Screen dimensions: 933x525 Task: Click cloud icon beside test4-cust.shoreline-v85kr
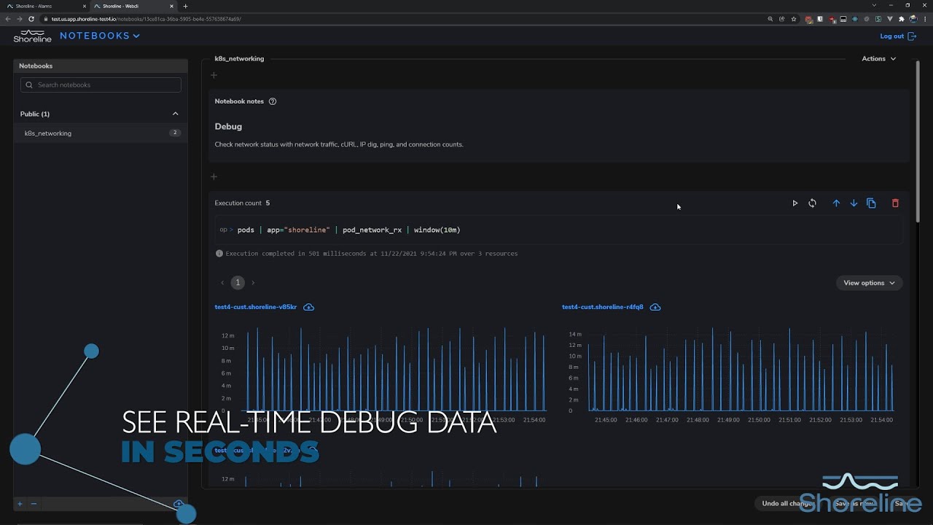308,307
